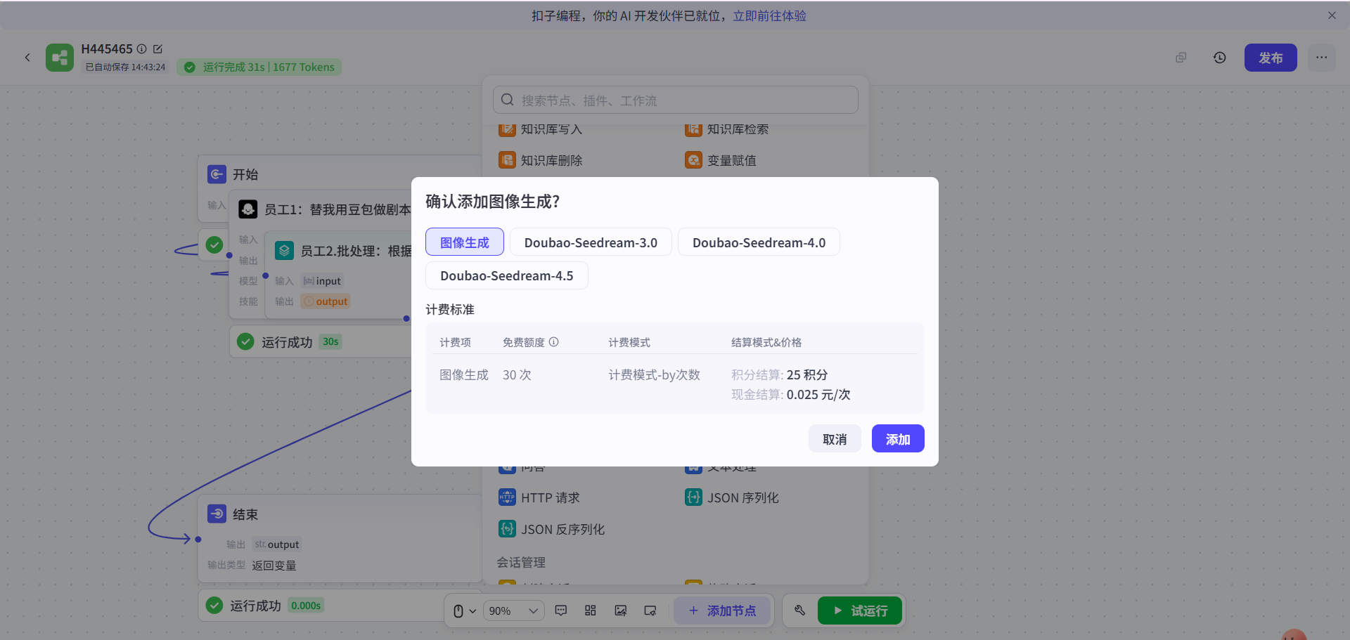
Task: Click the 试运行 test run button
Action: pyautogui.click(x=859, y=610)
